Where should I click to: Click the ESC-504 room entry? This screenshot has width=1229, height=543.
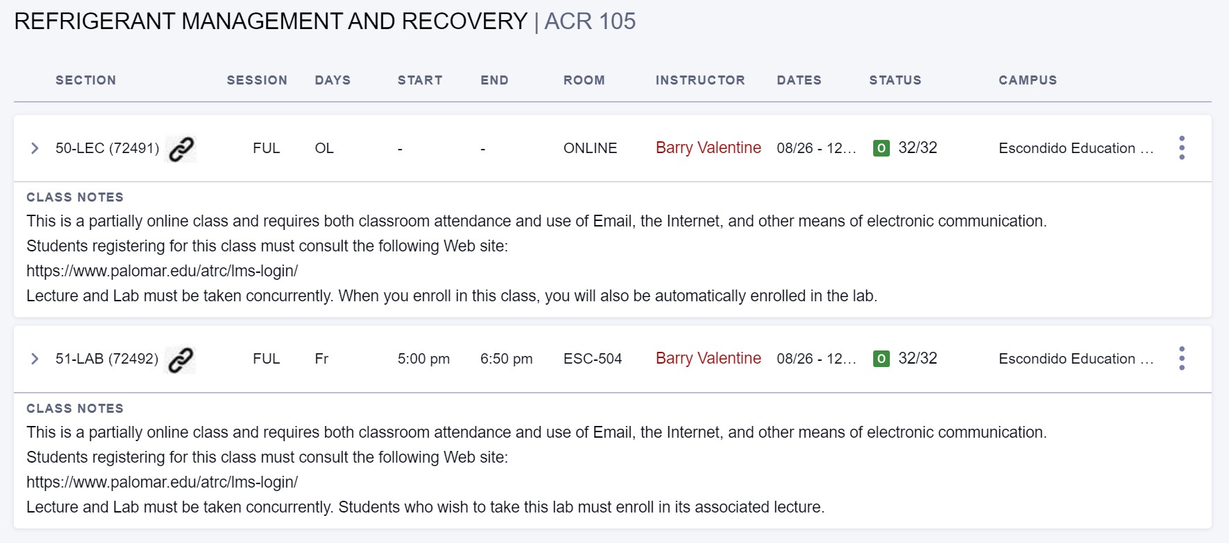592,359
